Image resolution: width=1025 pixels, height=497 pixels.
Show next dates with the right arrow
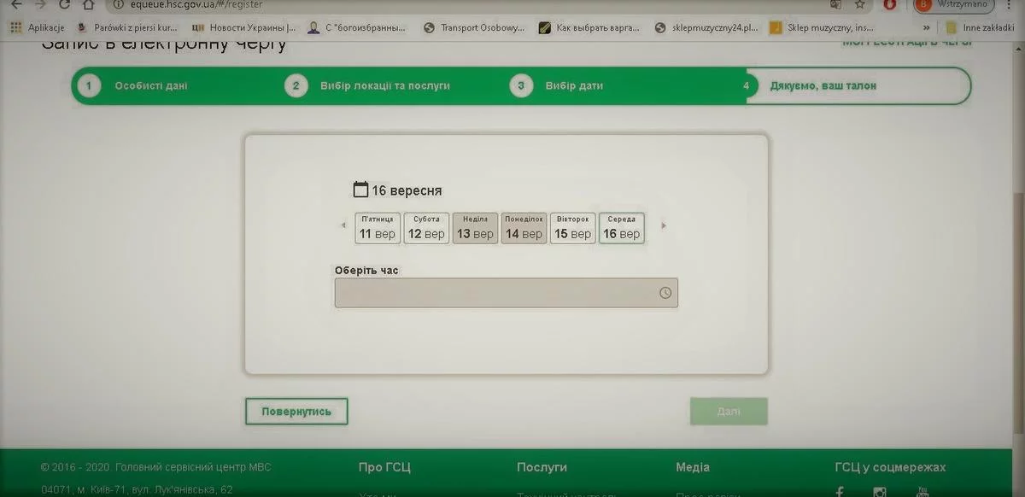pos(664,225)
